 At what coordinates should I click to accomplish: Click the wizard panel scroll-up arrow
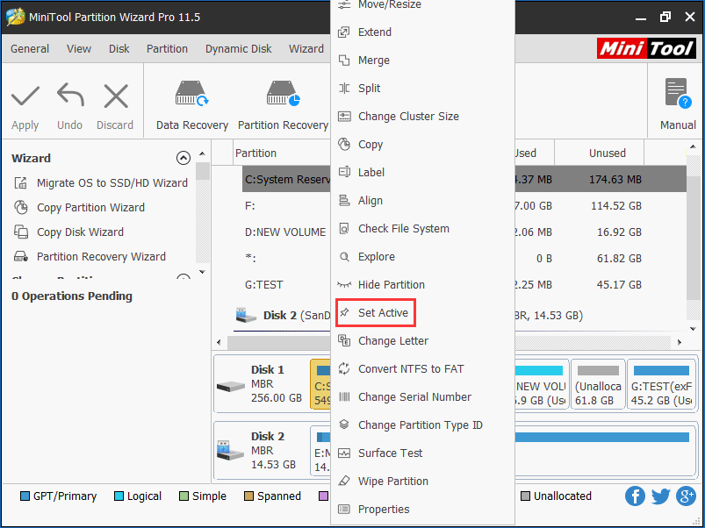tap(202, 153)
